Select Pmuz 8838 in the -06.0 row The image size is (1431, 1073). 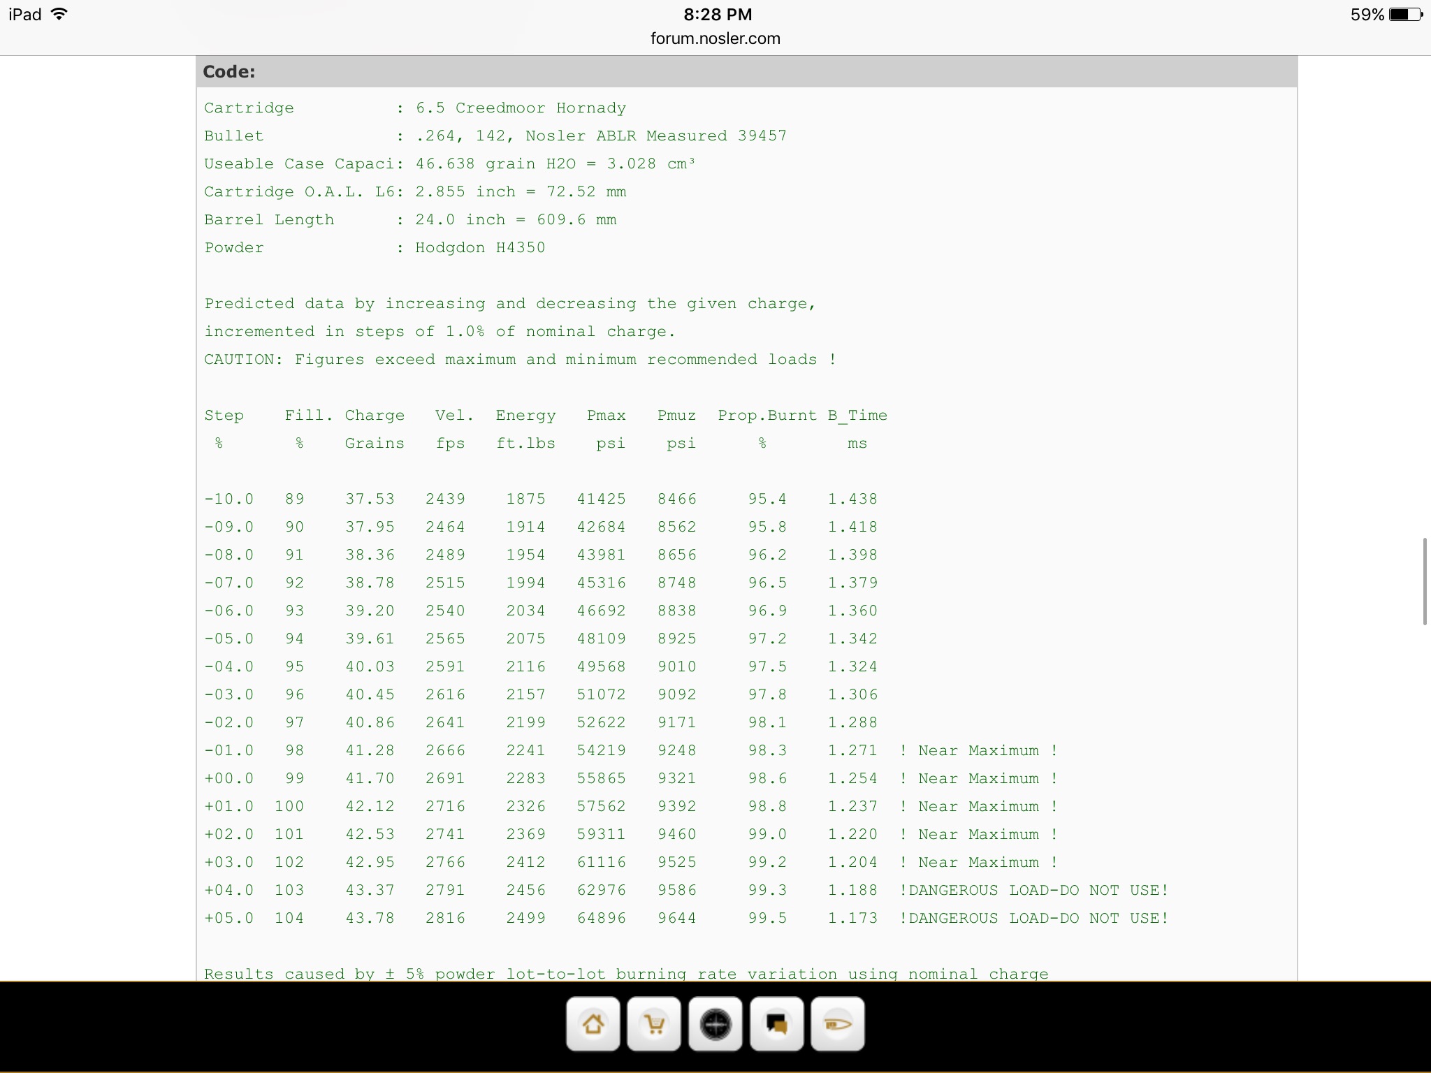click(x=676, y=611)
